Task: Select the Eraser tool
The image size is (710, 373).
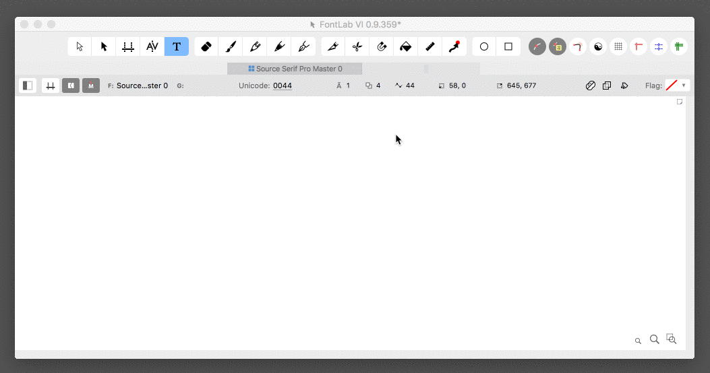Action: 206,46
